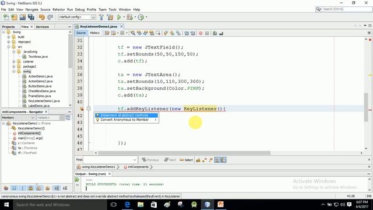Open Microsoft Edge from the taskbar
This screenshot has height=210, width=373.
127,205
